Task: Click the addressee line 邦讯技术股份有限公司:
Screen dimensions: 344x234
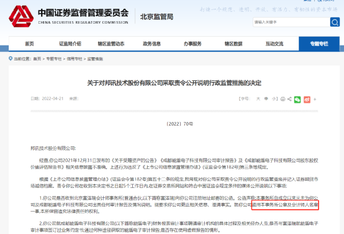Action: click(x=53, y=148)
